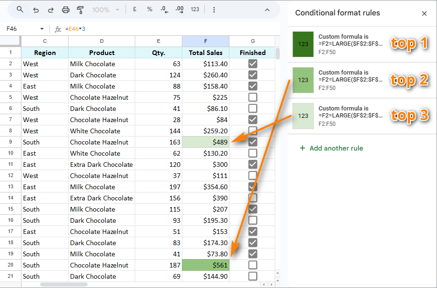Select the dark green swatch of the top 1 rule
This screenshot has width=437, height=288.
[302, 44]
